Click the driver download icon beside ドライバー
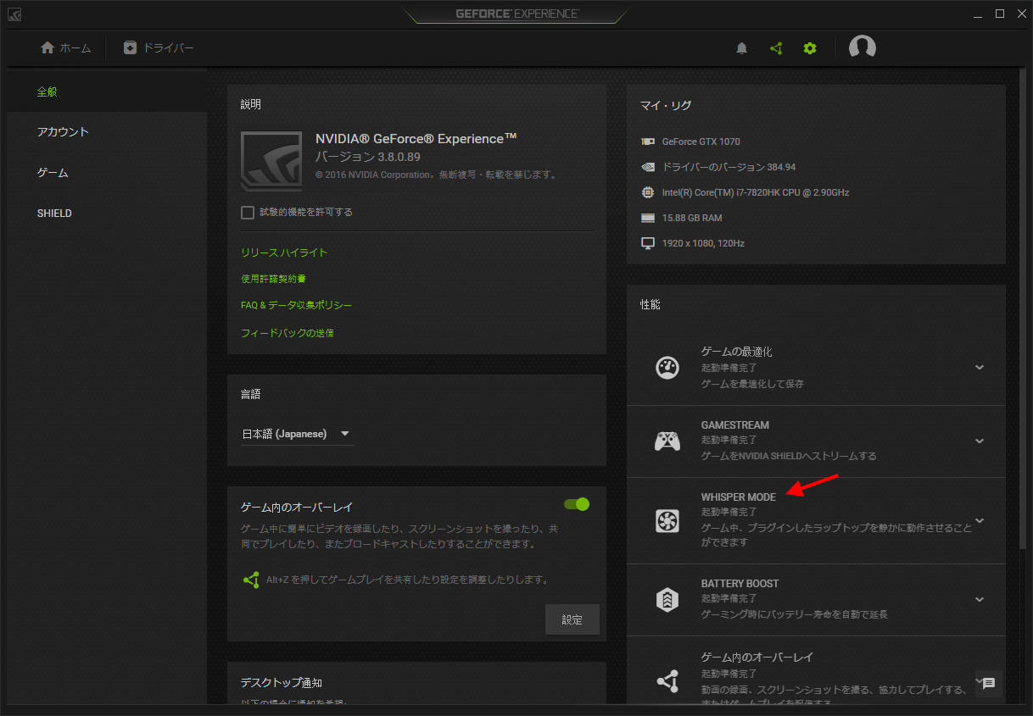Viewport: 1033px width, 716px height. 130,47
